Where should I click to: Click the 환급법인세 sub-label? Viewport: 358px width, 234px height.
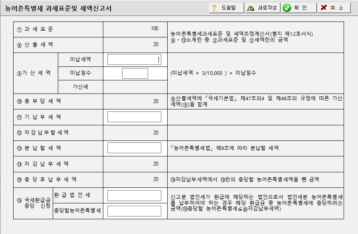coord(72,195)
